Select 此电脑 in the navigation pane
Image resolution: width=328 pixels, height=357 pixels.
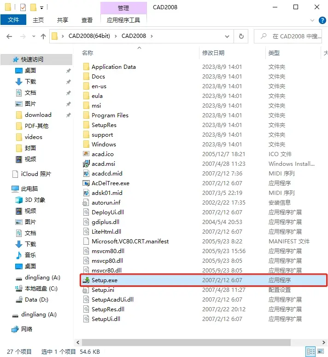click(29, 189)
